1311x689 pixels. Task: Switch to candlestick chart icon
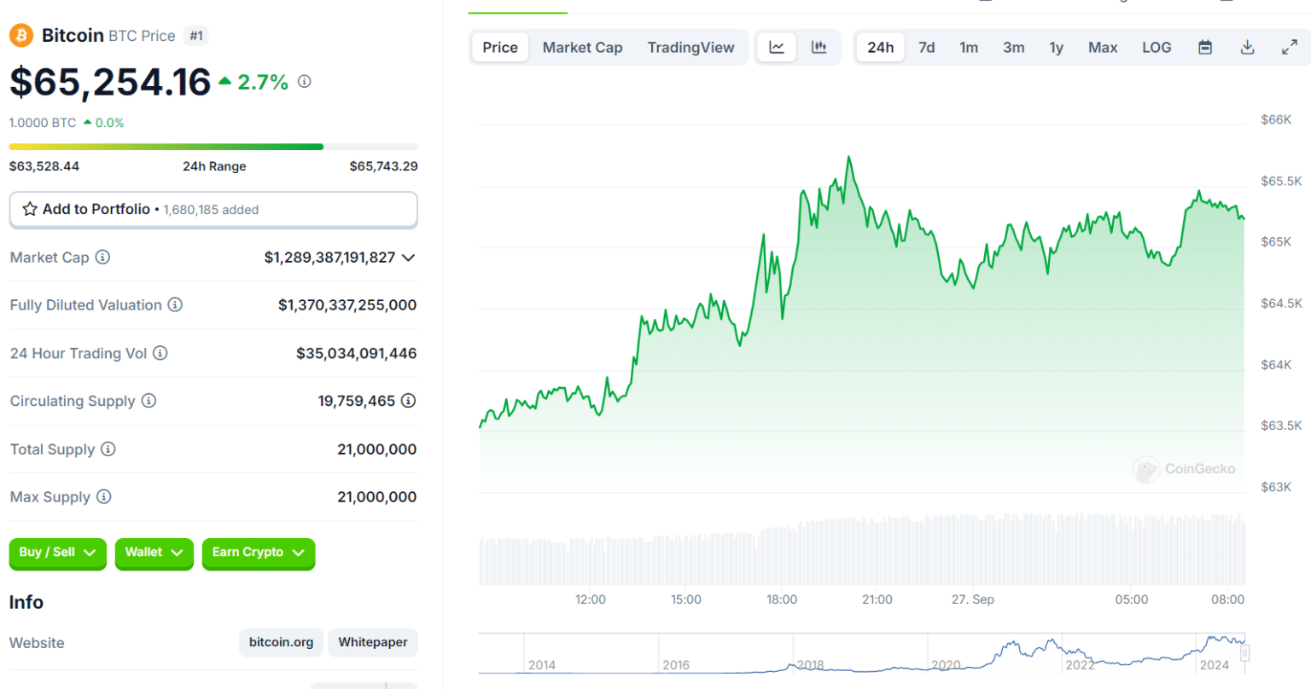tap(819, 48)
